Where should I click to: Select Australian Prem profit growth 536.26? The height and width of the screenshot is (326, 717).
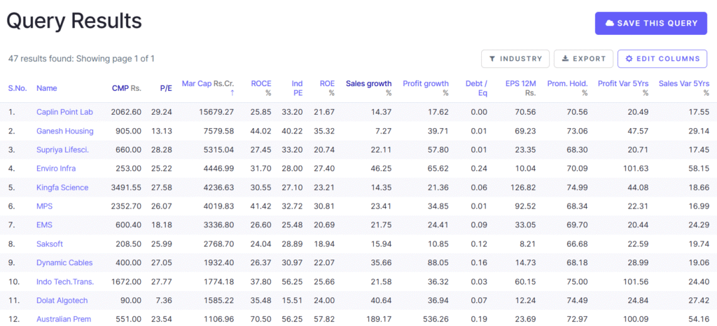pos(436,319)
